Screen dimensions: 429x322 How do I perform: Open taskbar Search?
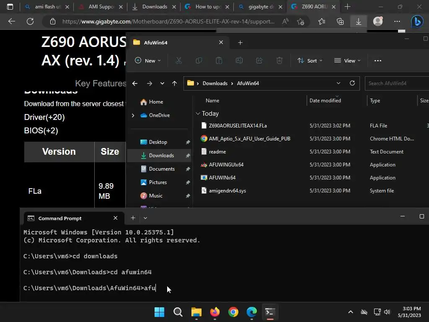[x=178, y=312]
